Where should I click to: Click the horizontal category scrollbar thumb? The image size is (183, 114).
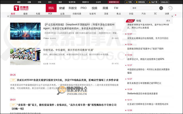pos(40,16)
